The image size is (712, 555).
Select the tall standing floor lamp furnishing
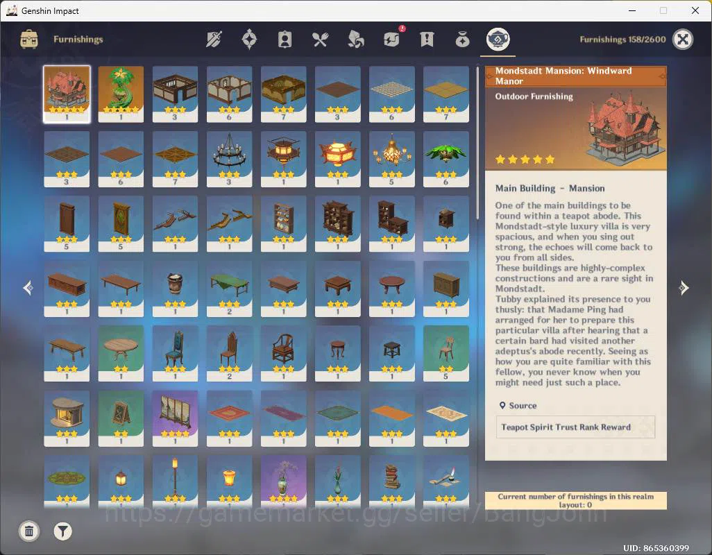(x=175, y=481)
